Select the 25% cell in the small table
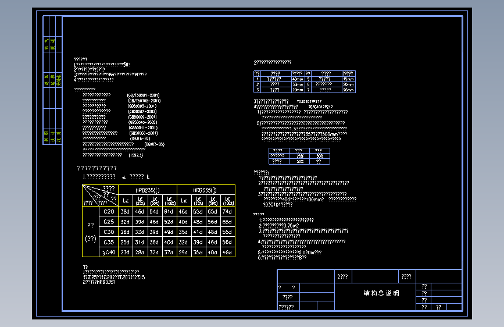Screen dimensions: 504x327 [300, 156]
